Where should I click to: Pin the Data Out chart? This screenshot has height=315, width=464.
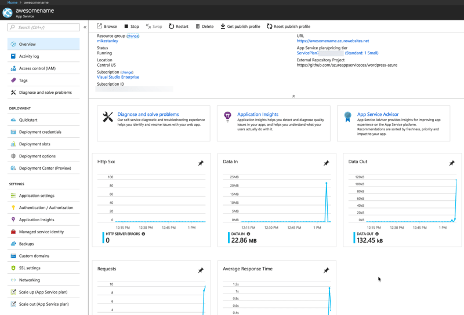click(452, 163)
